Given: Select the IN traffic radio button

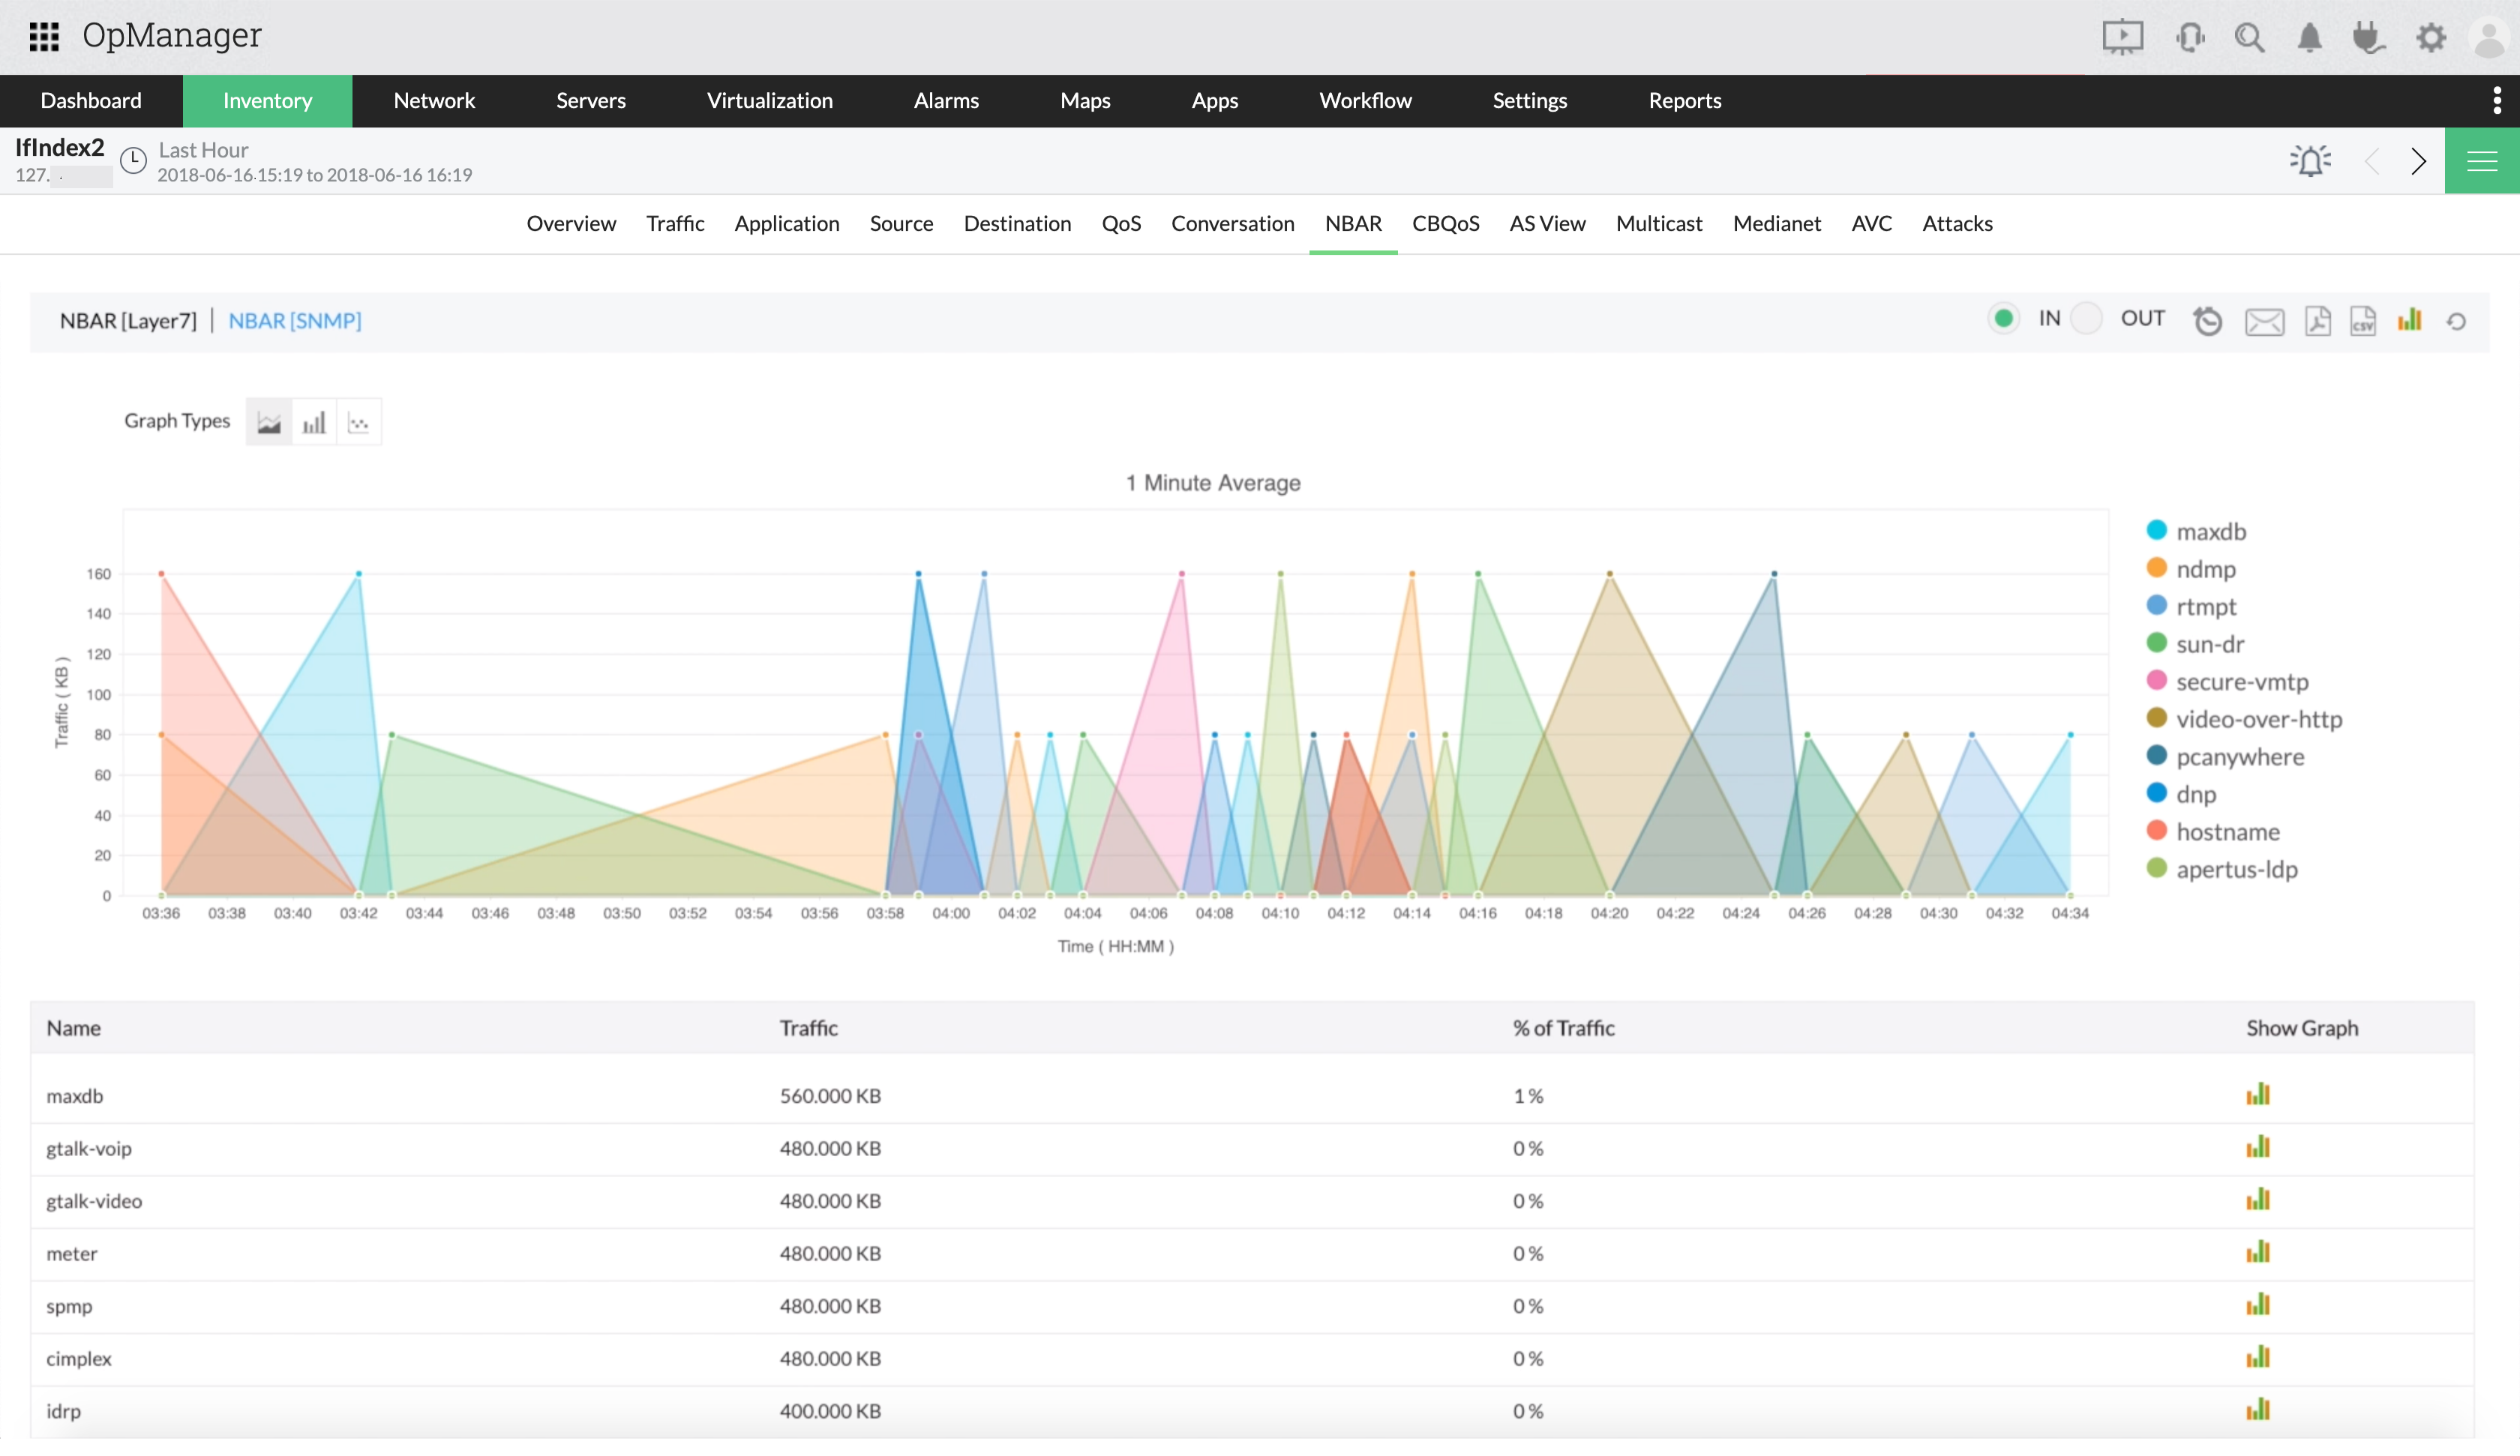Looking at the screenshot, I should click(2003, 319).
